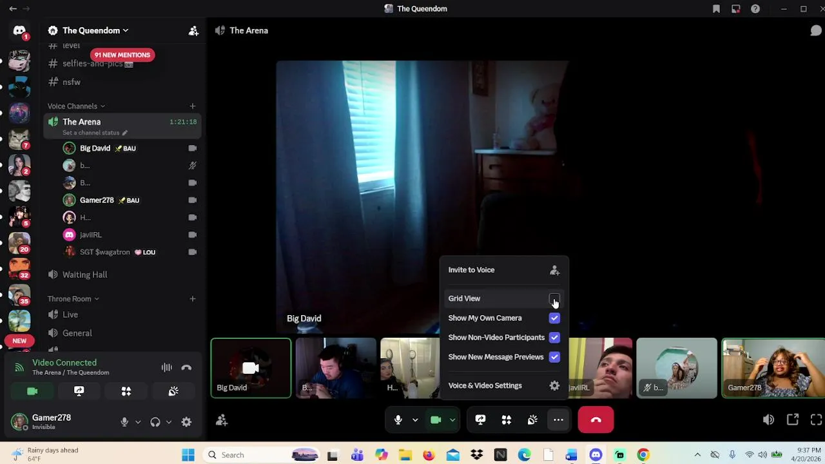Open soundboard icon in the left voice panel
Screen dimensions: 825x464
tap(173, 391)
